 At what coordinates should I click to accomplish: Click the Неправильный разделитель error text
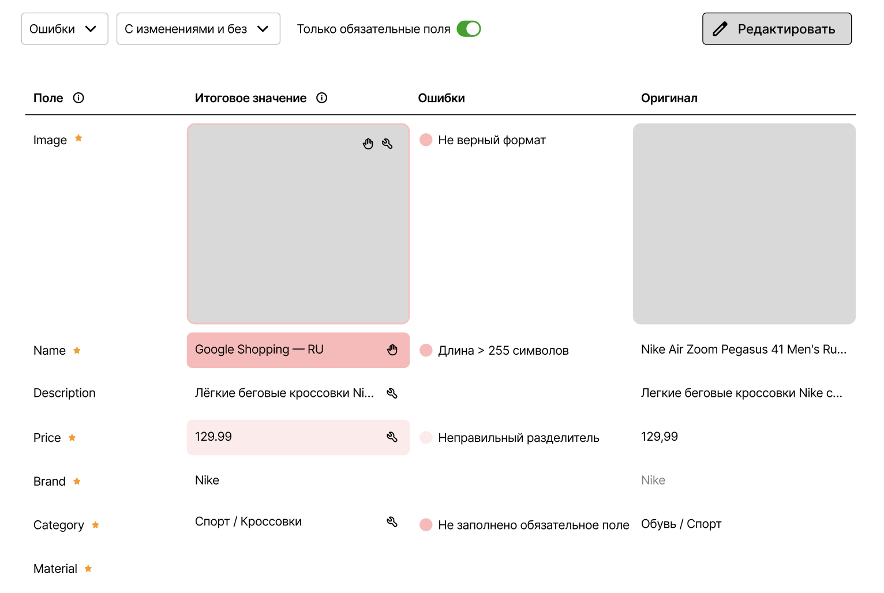point(518,438)
